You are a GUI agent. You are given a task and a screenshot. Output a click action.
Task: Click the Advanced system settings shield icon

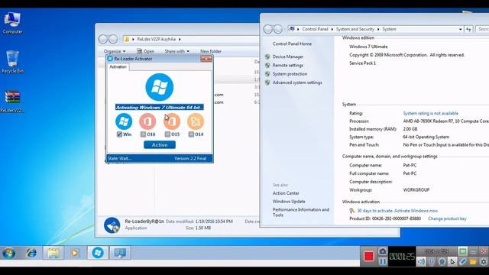(x=267, y=82)
